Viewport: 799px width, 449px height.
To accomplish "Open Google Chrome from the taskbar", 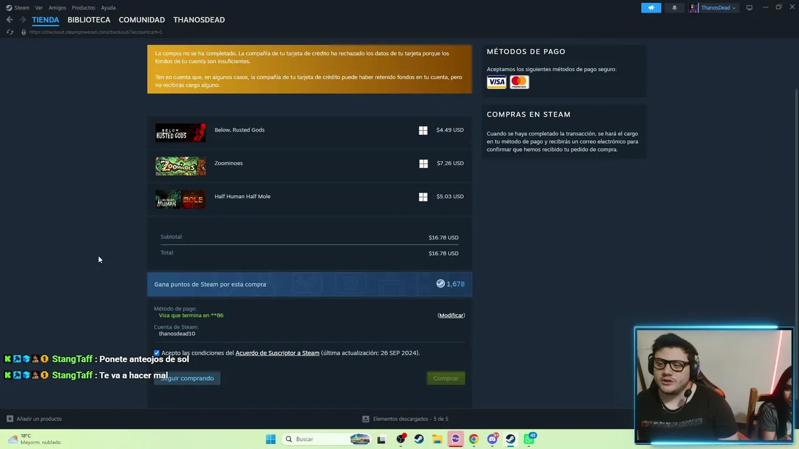I will point(474,439).
